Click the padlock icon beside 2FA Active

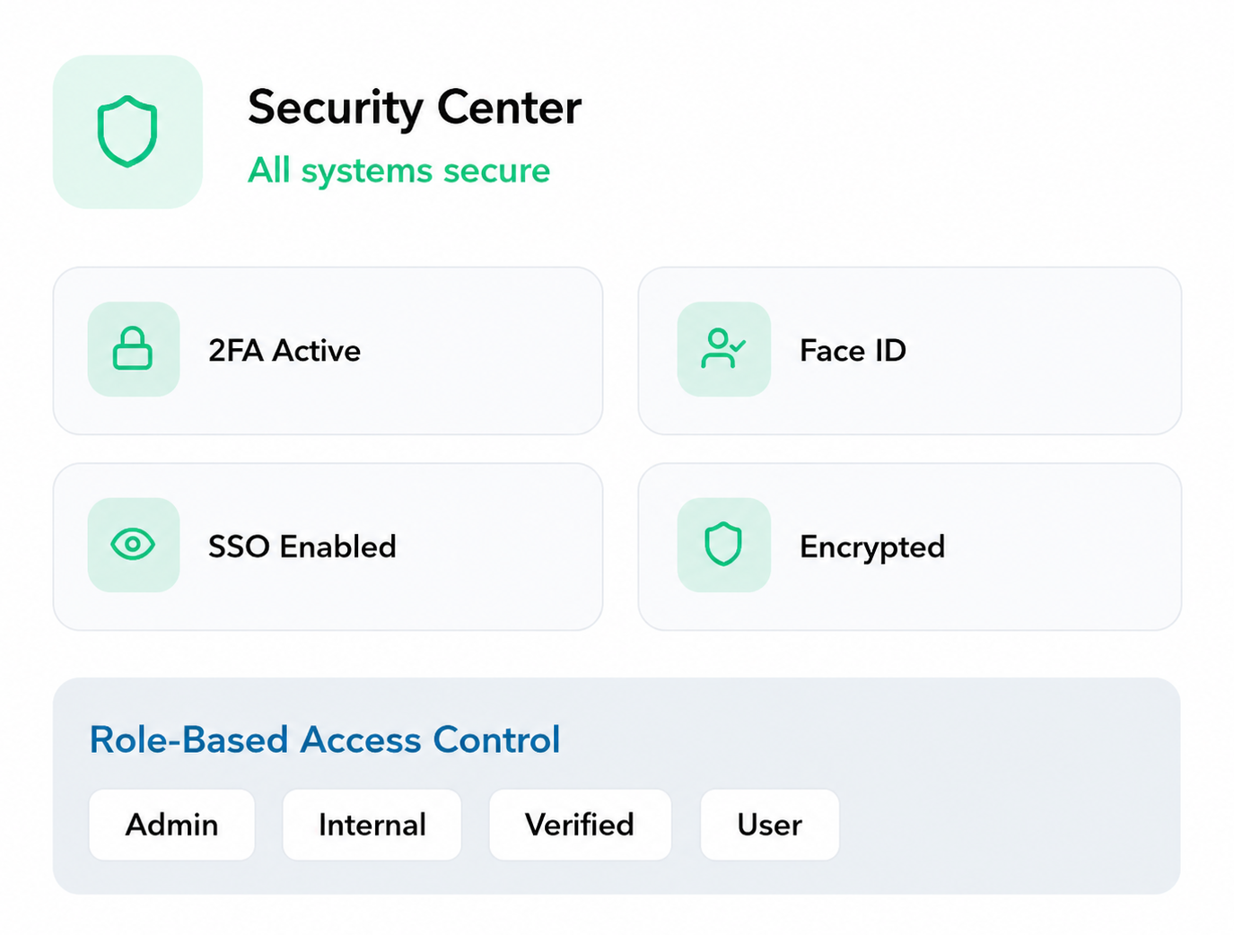133,349
